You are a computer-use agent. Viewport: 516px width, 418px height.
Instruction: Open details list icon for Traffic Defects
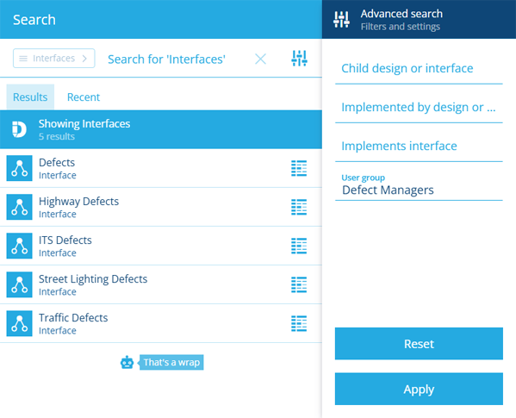click(299, 323)
